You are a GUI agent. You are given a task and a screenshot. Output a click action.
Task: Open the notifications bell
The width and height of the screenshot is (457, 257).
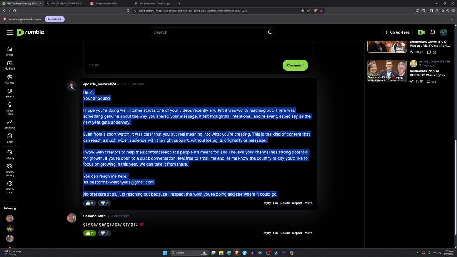[x=432, y=32]
